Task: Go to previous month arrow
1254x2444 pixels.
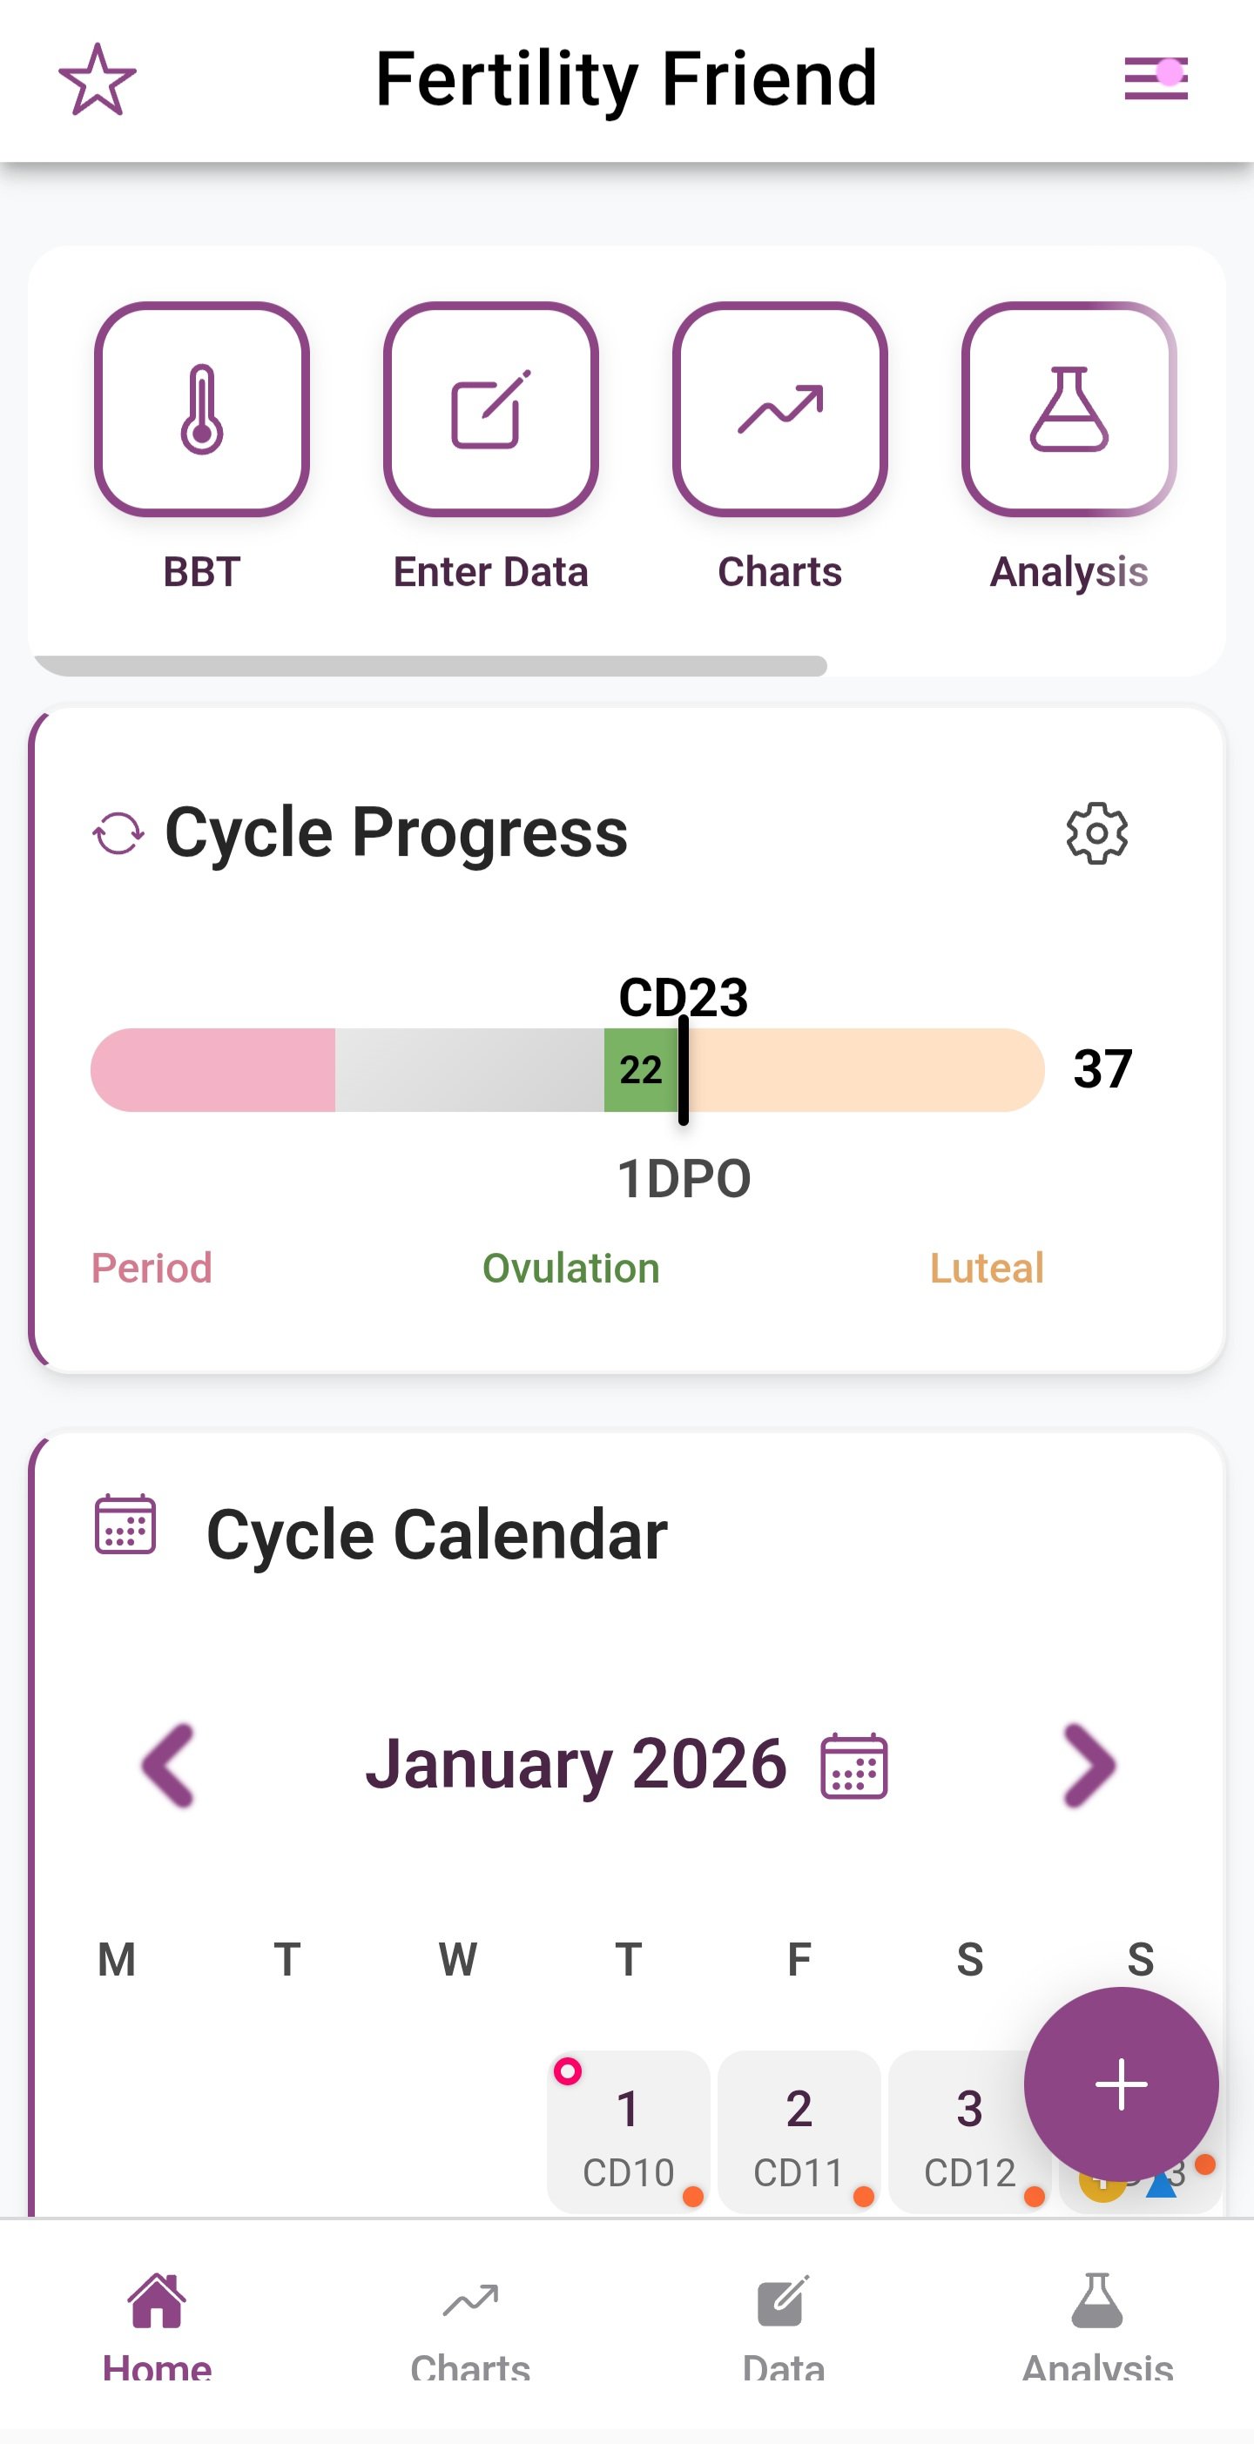Action: pos(168,1765)
